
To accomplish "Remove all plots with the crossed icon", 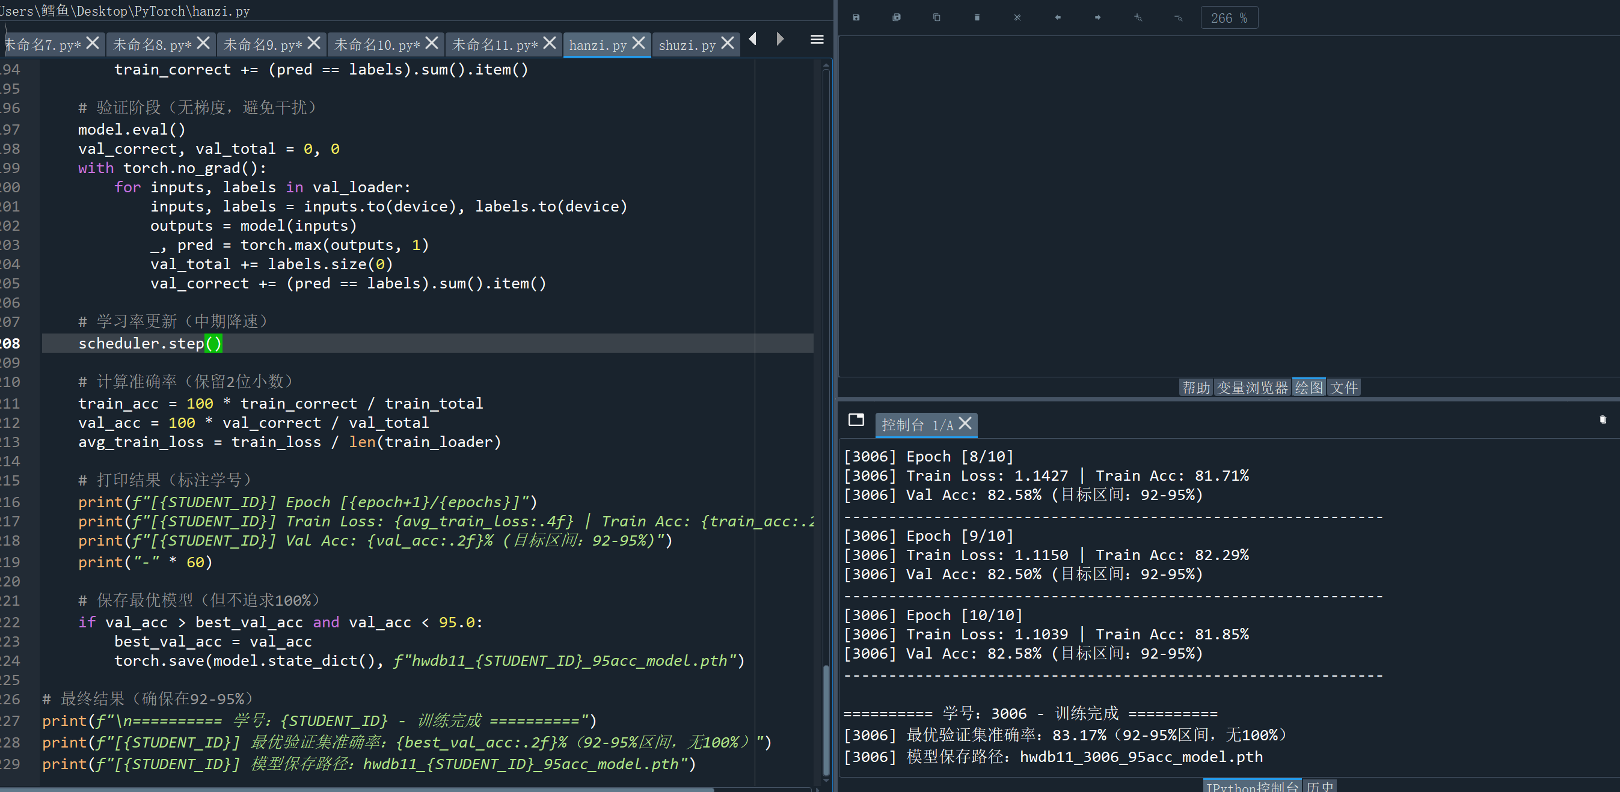I will [x=1017, y=17].
